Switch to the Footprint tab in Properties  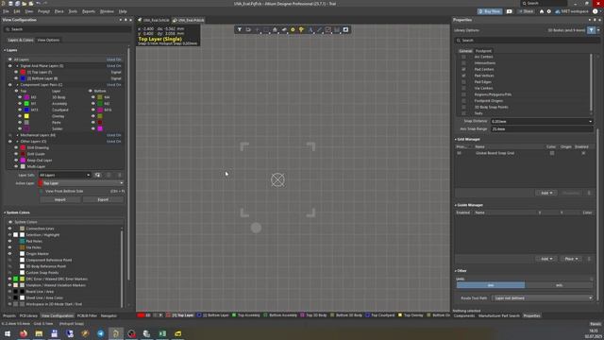tap(483, 51)
